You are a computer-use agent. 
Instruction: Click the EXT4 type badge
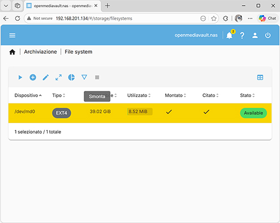point(62,113)
